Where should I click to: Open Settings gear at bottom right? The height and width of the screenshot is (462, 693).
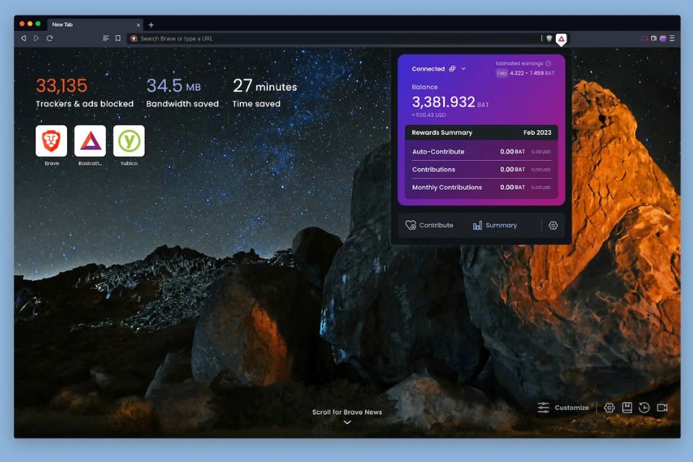tap(609, 408)
